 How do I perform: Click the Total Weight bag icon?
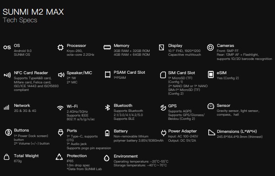click(x=6, y=157)
